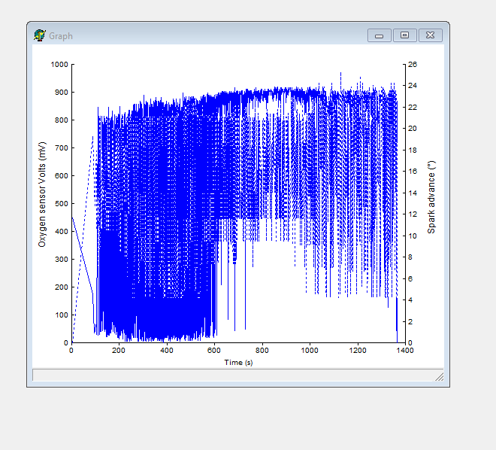Click the 900 value on left axis
This screenshot has height=450, width=496.
click(62, 93)
